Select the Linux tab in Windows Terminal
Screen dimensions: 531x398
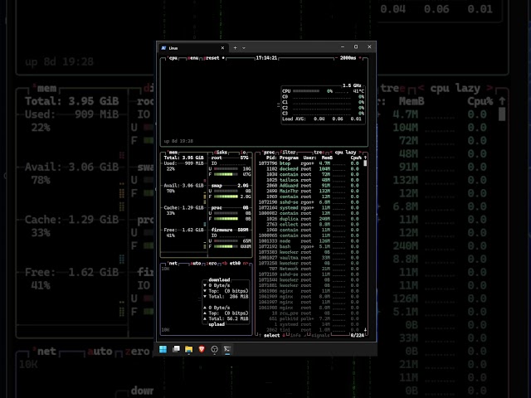[x=193, y=48]
